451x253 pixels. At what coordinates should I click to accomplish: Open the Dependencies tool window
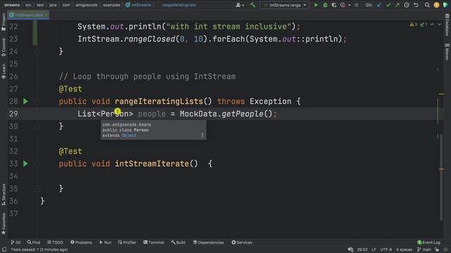pyautogui.click(x=209, y=242)
